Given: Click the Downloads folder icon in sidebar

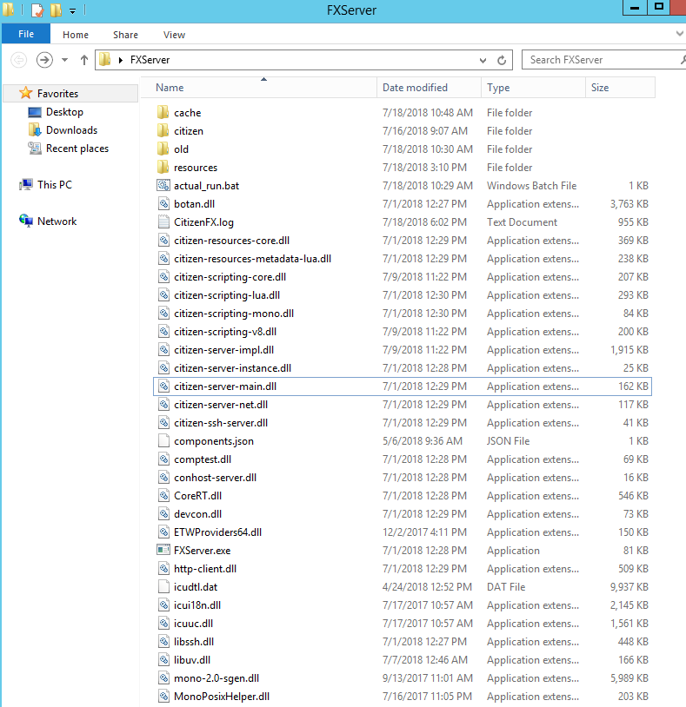Looking at the screenshot, I should click(x=35, y=130).
